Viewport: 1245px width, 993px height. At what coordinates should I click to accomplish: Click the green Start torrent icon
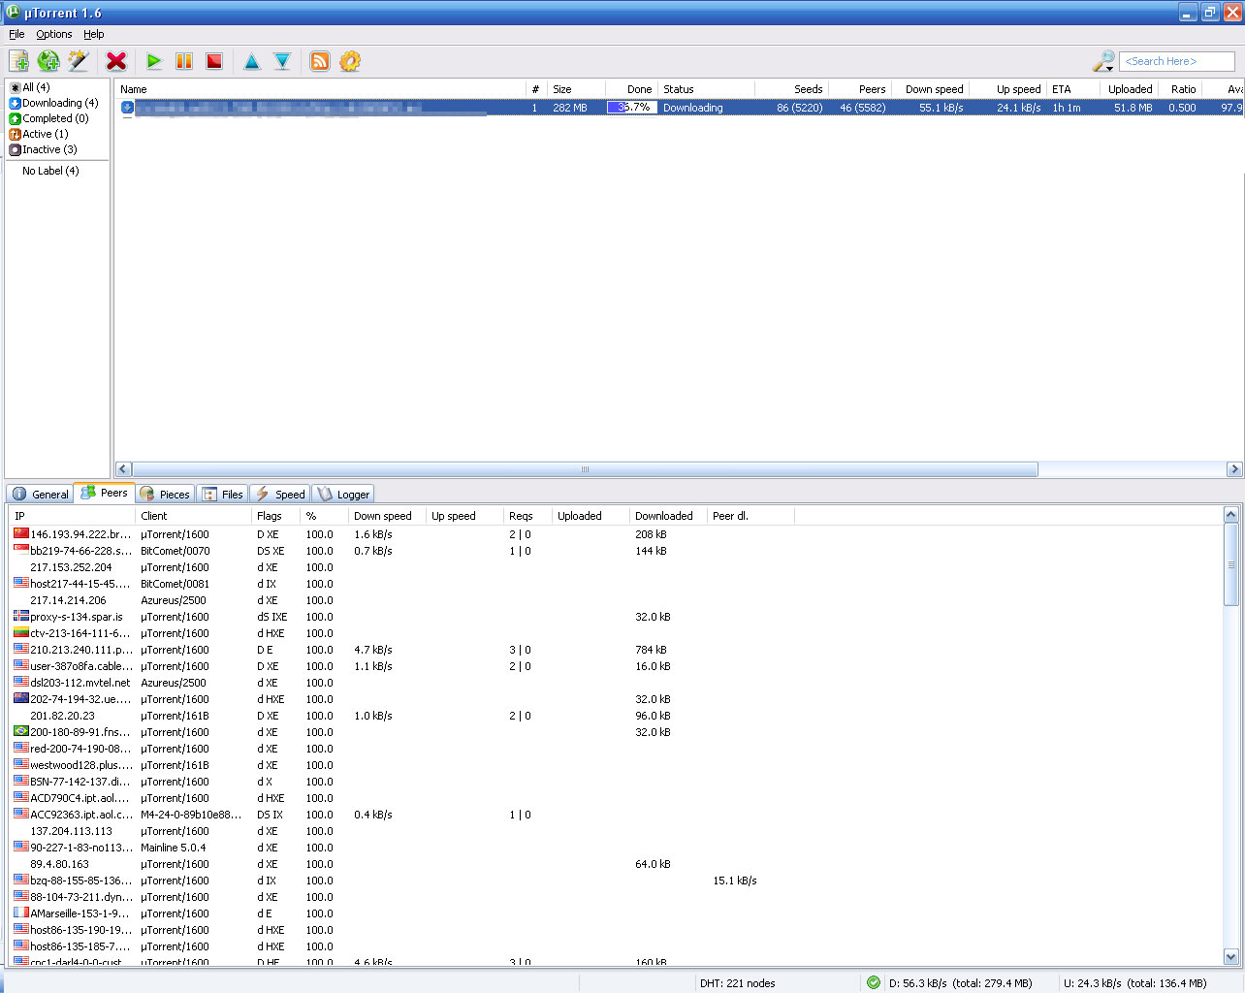point(154,61)
